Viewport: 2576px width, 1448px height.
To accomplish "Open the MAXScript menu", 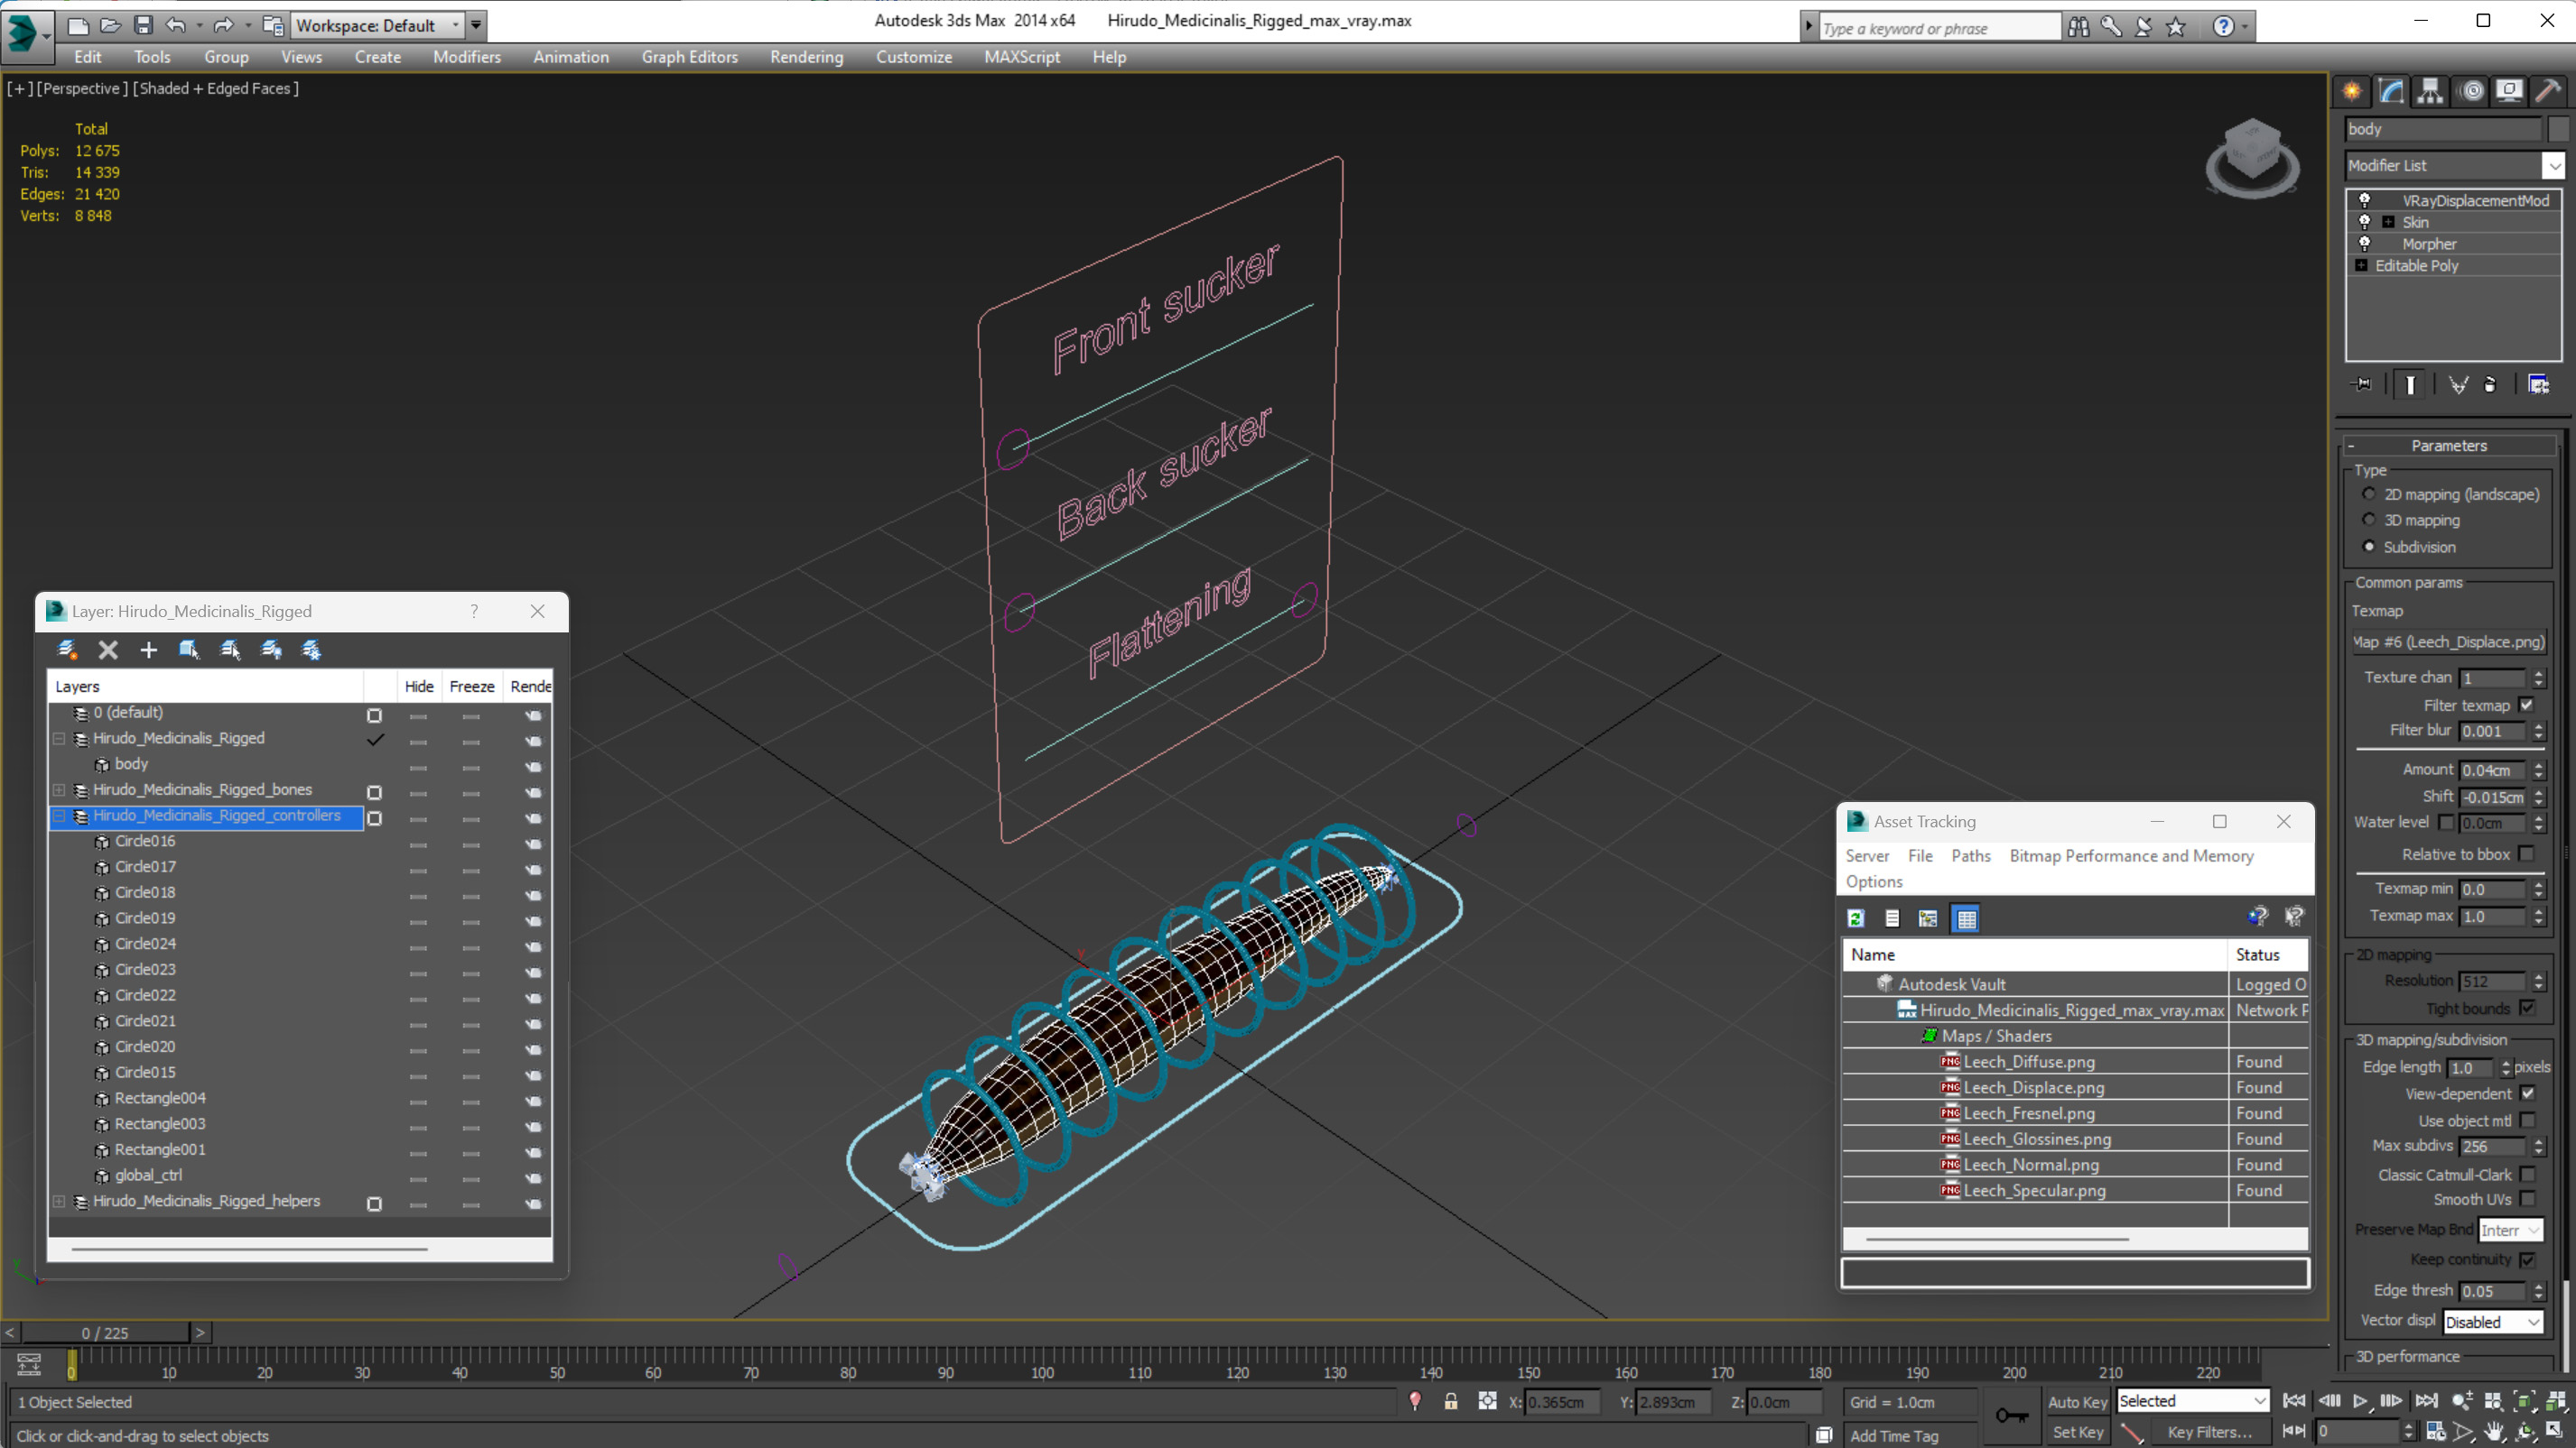I will [x=1022, y=57].
